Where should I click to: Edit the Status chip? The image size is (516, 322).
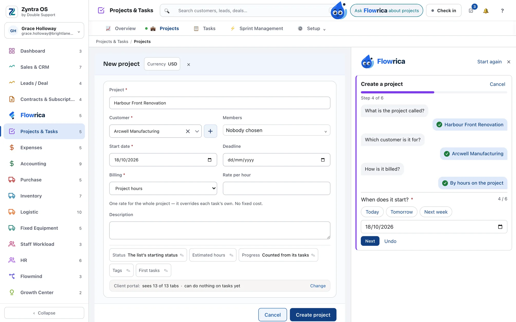click(x=148, y=255)
